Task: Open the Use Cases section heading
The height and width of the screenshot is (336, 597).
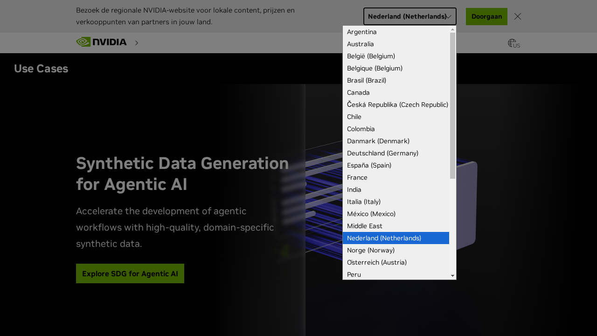Action: [x=41, y=69]
